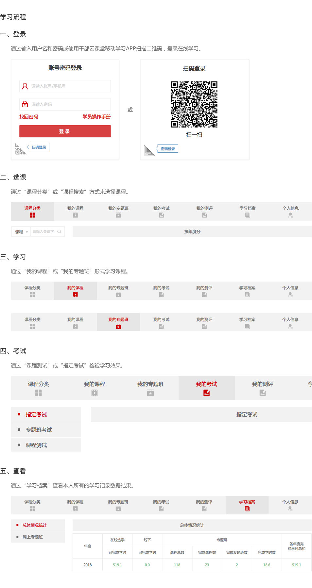The height and width of the screenshot is (588, 312).
Task: Click the red 登录 button
Action: (x=65, y=131)
